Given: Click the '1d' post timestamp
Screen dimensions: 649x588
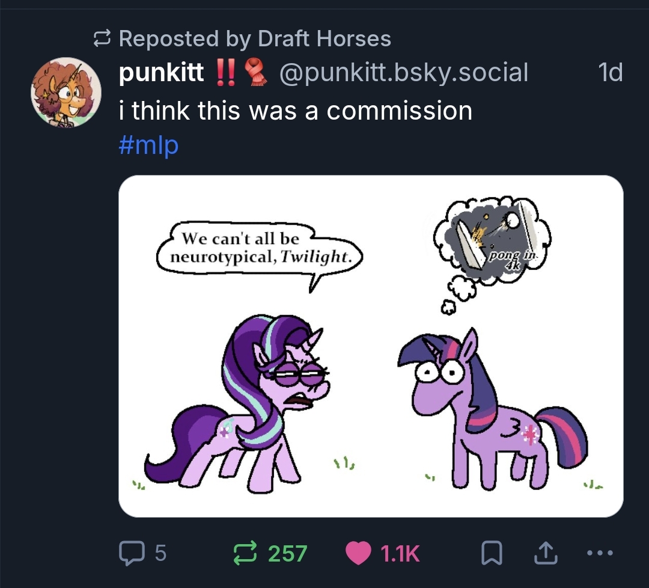Looking at the screenshot, I should click(611, 73).
